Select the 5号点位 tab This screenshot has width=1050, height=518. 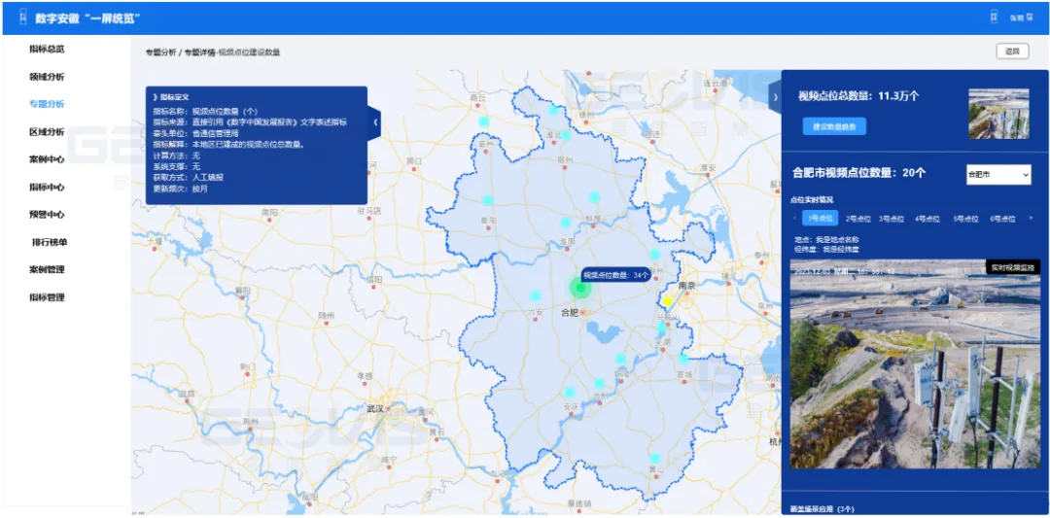coord(965,219)
